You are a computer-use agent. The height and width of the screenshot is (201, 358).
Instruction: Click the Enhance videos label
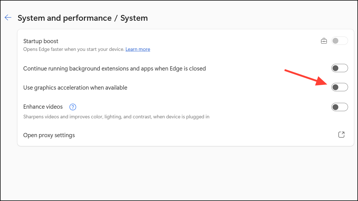[43, 107]
